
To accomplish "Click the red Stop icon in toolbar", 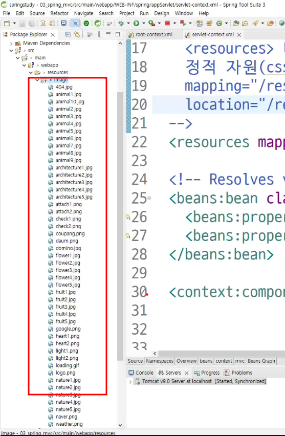I will click(x=167, y=24).
